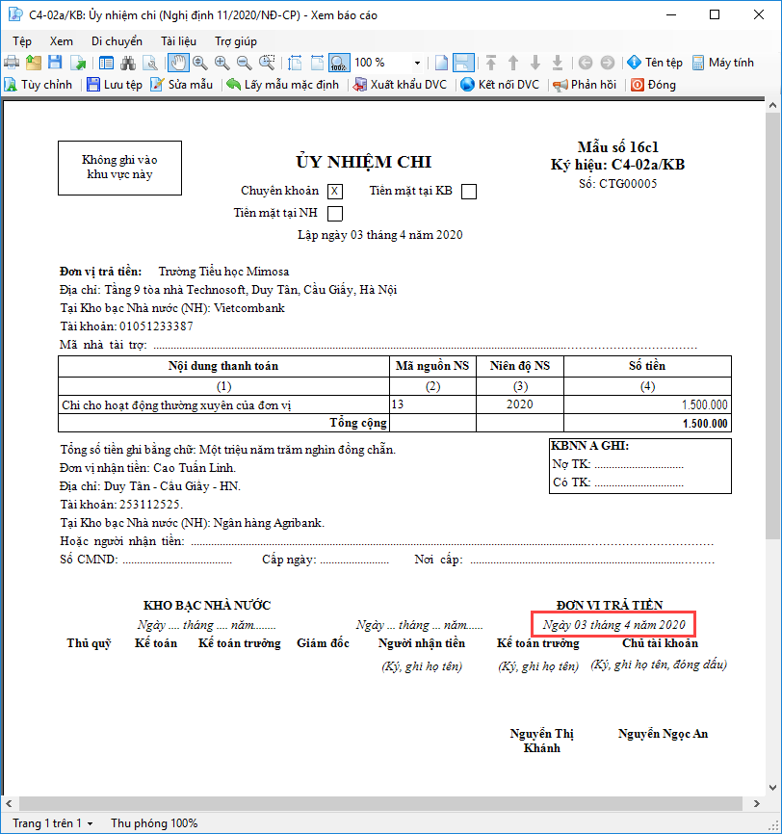Open the Tệp menu

(22, 41)
